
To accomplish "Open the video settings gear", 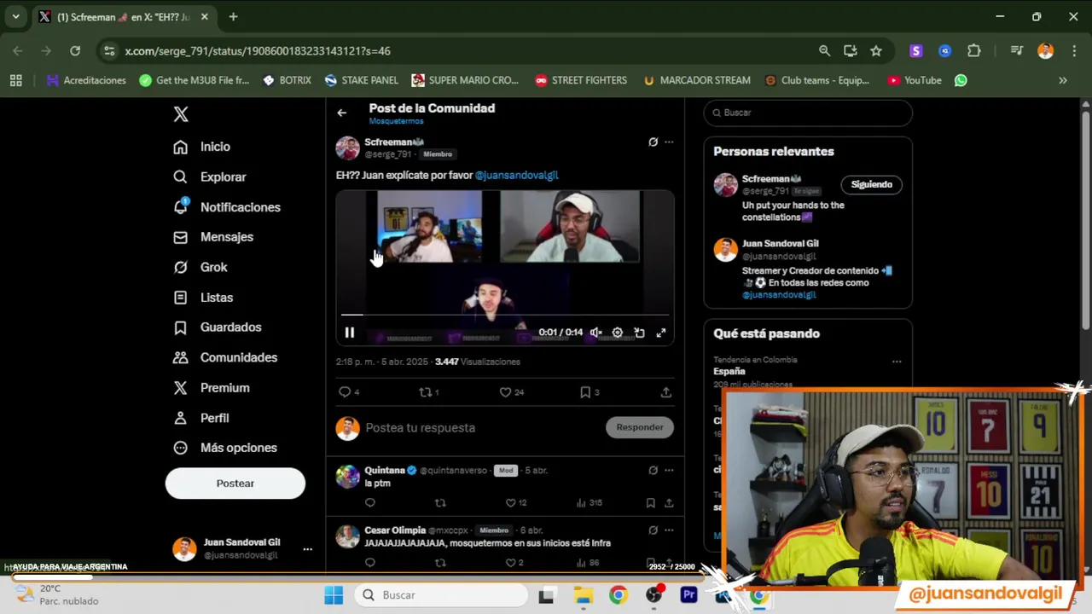I will click(617, 333).
